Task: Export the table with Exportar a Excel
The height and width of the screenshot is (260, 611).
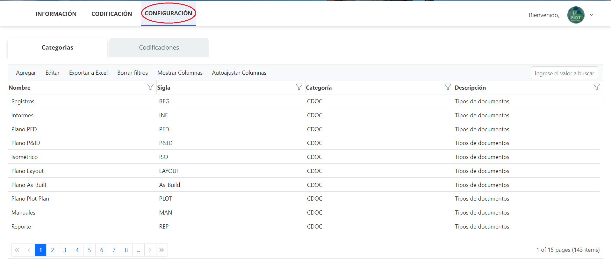Action: (88, 73)
